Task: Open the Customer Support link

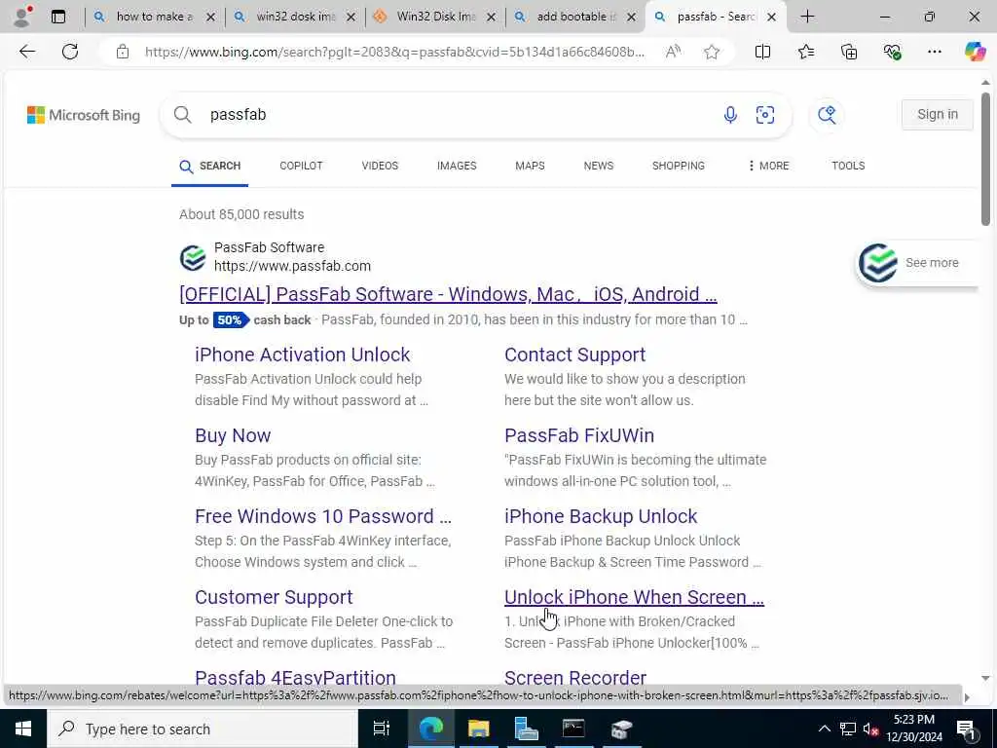Action: [274, 597]
